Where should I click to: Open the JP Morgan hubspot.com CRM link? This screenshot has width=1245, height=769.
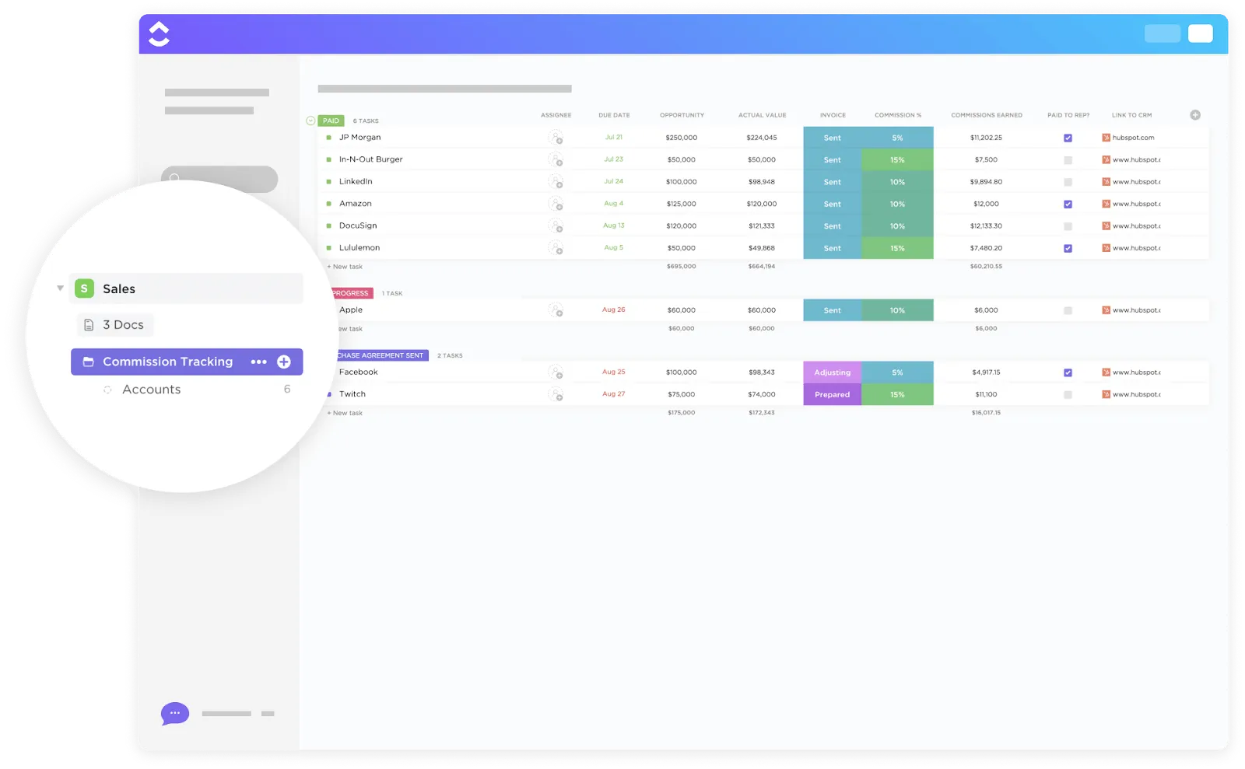pos(1133,138)
